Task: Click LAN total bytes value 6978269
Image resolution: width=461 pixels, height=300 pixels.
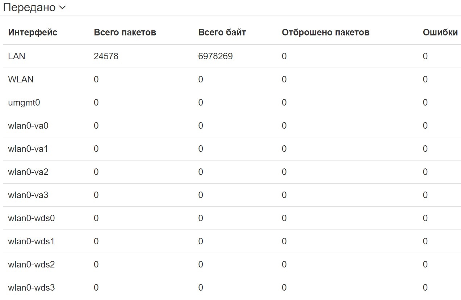Action: pyautogui.click(x=215, y=56)
